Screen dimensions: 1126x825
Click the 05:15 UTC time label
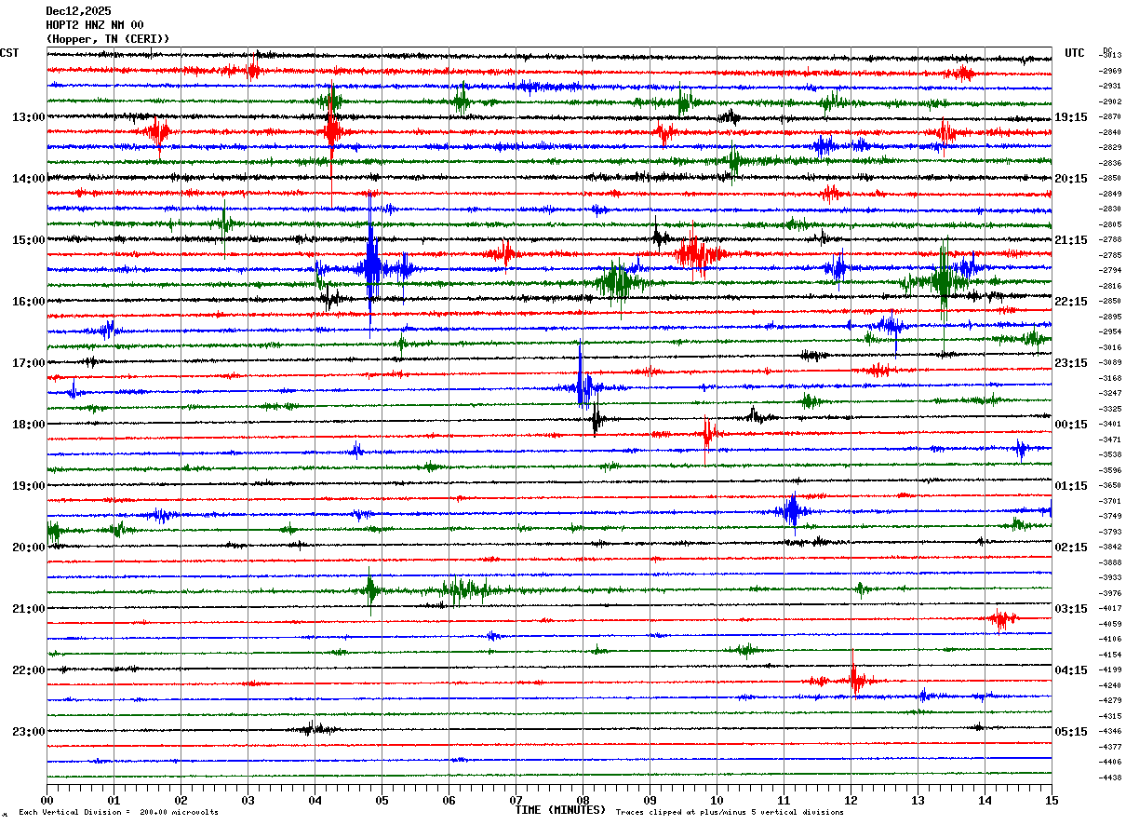tap(1071, 732)
